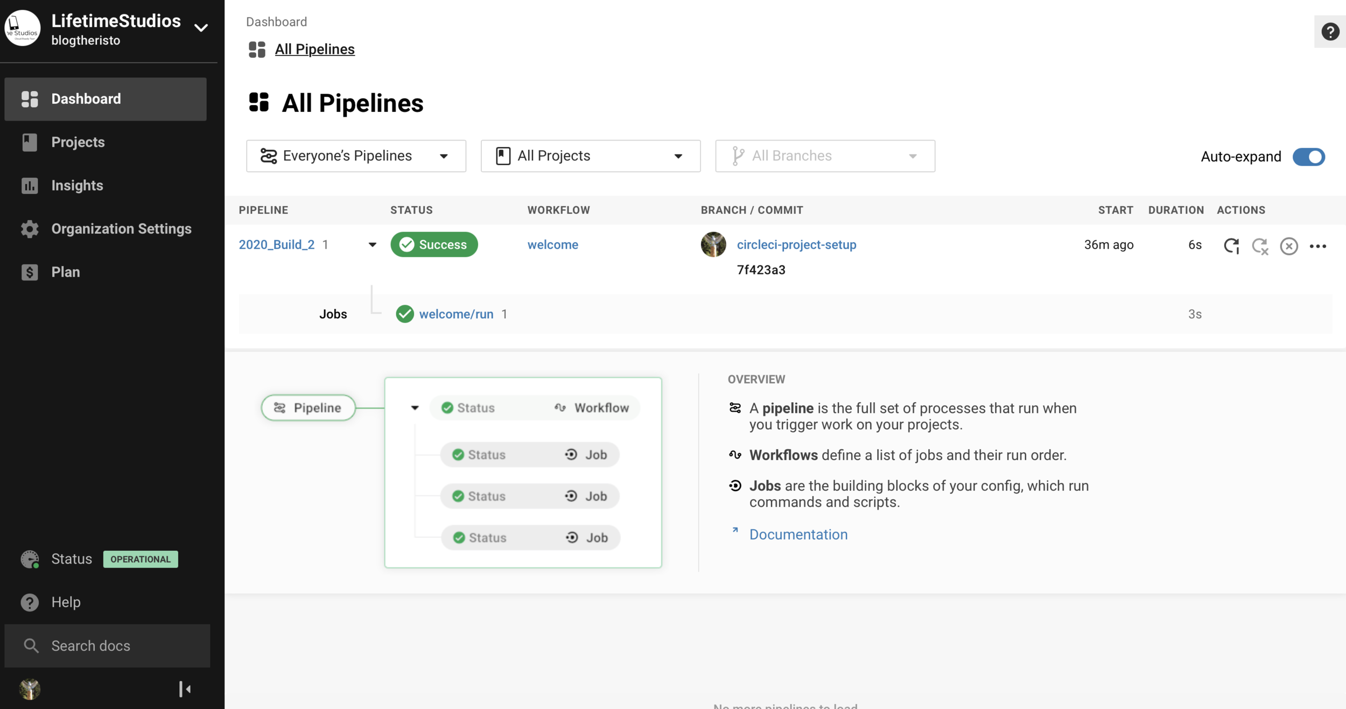Open the Everyone's Pipelines dropdown
The width and height of the screenshot is (1346, 709).
pyautogui.click(x=356, y=156)
